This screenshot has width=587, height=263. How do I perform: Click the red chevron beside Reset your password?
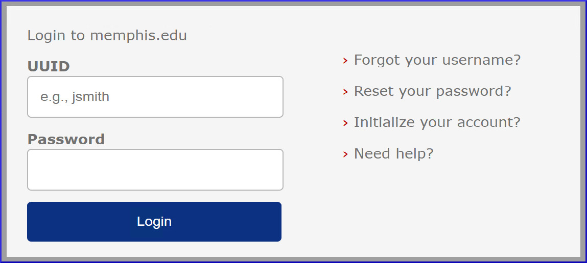(x=345, y=92)
